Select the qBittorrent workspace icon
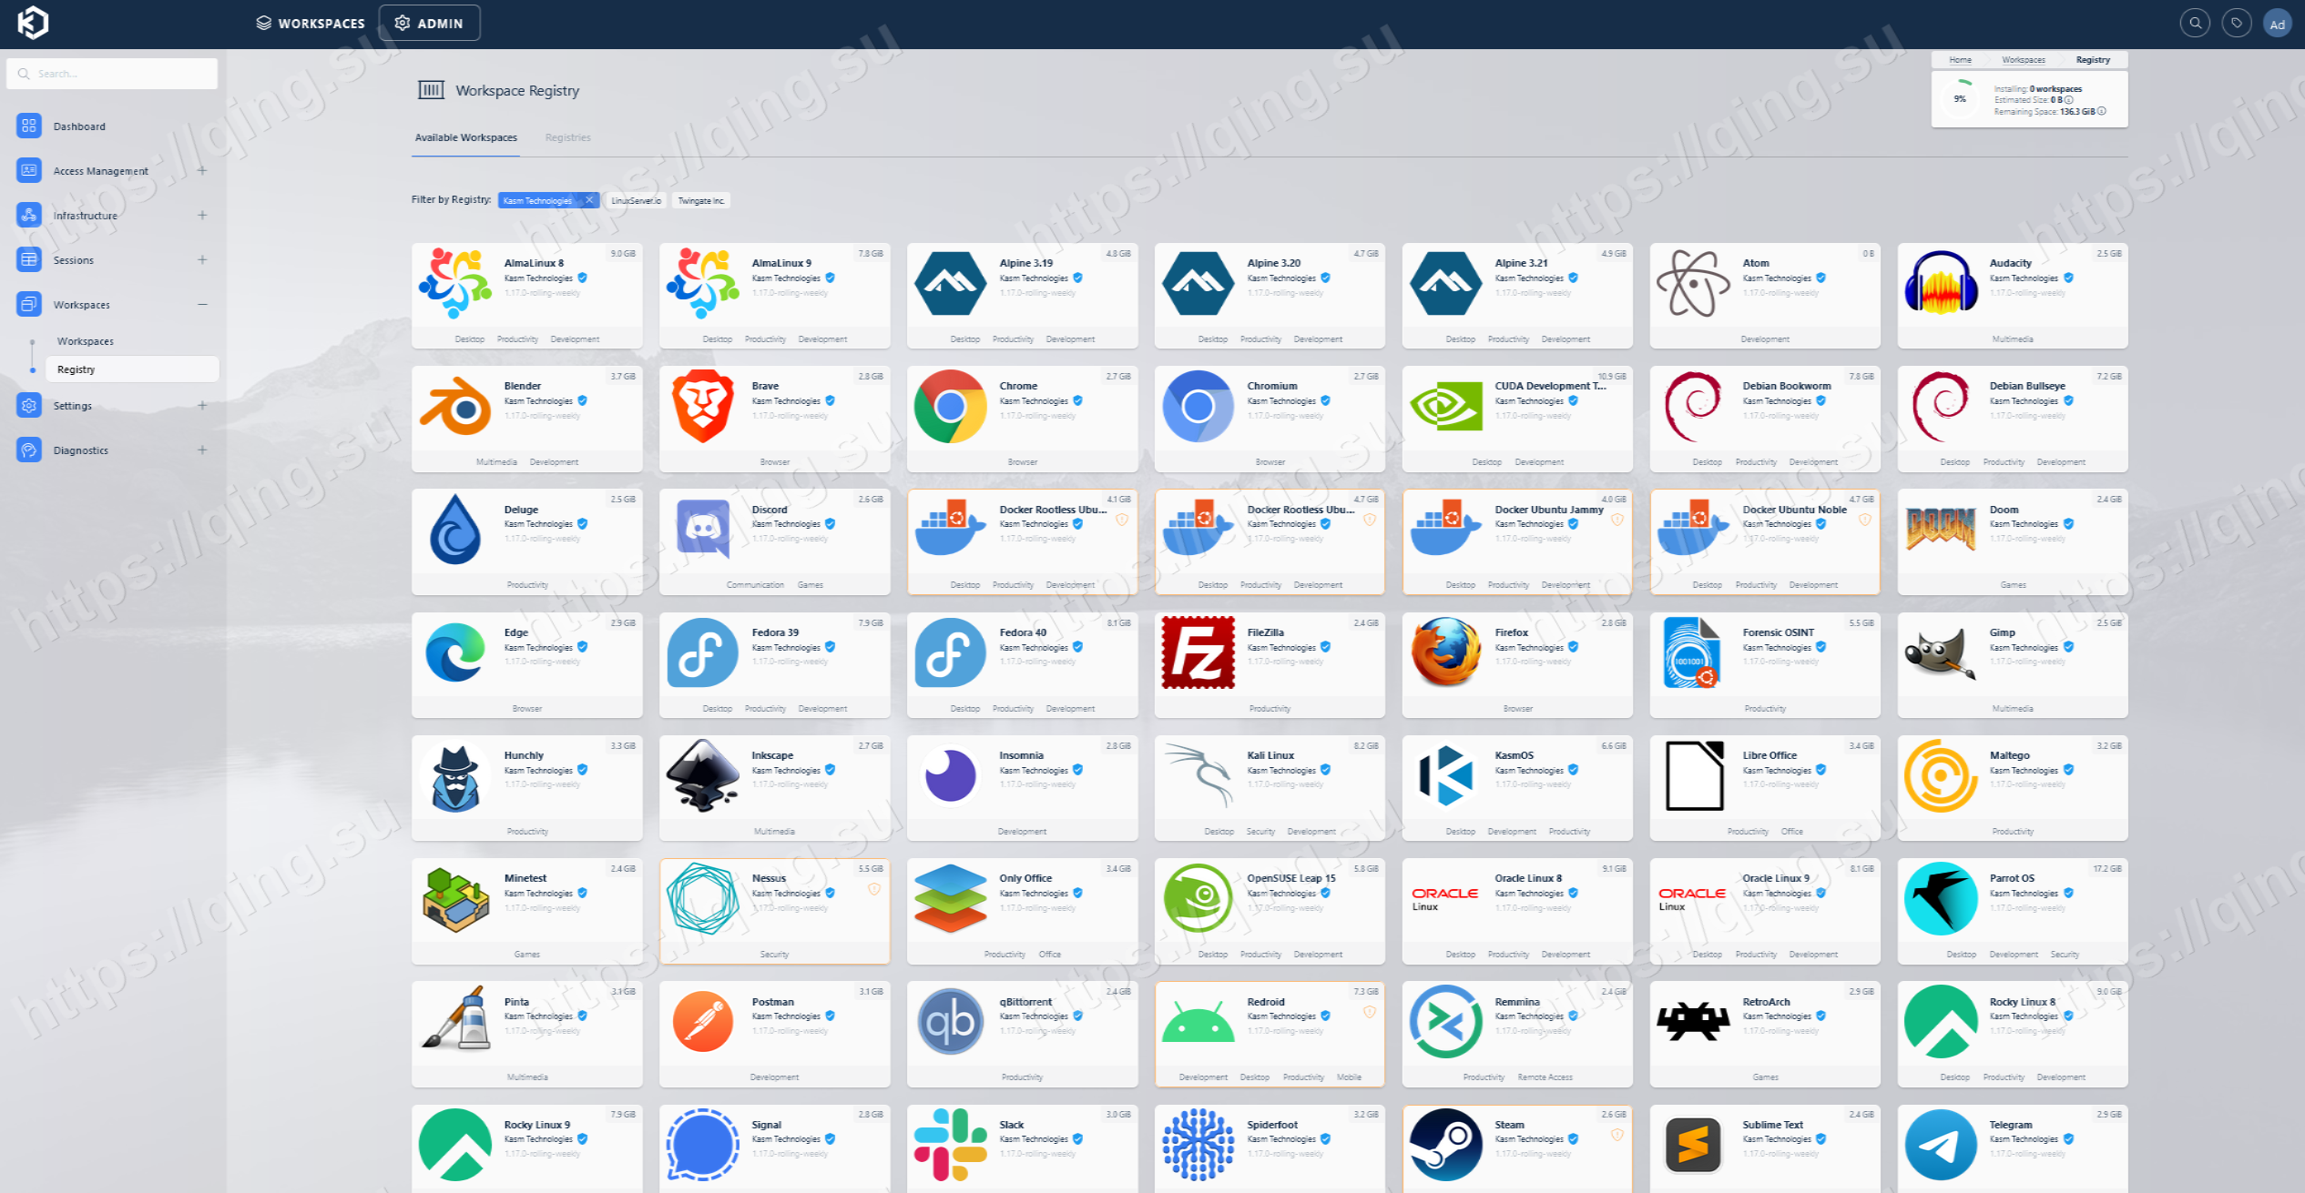 click(x=950, y=1022)
